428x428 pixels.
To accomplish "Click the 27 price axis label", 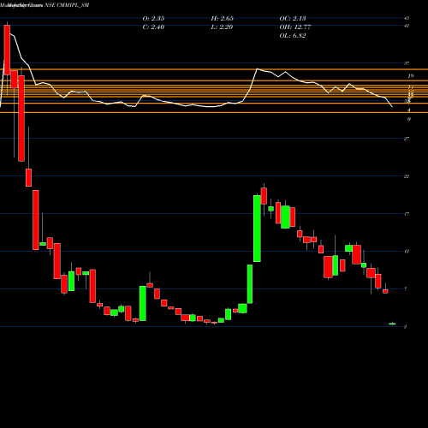I will 407,139.
